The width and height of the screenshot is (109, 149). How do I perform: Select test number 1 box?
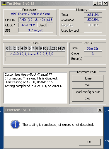tap(11, 48)
